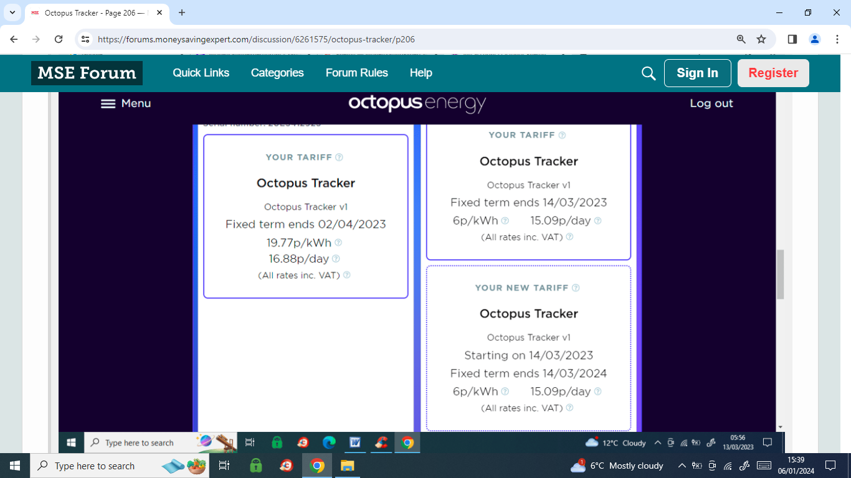Click hamburger Menu icon in Octopus header
Viewport: 851px width, 478px height.
click(108, 104)
